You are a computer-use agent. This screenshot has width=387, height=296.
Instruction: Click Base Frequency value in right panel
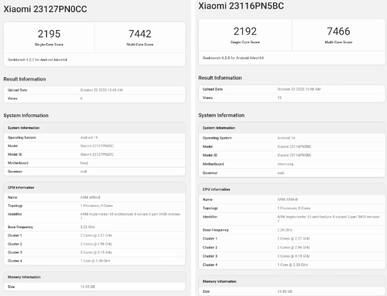coord(285,230)
